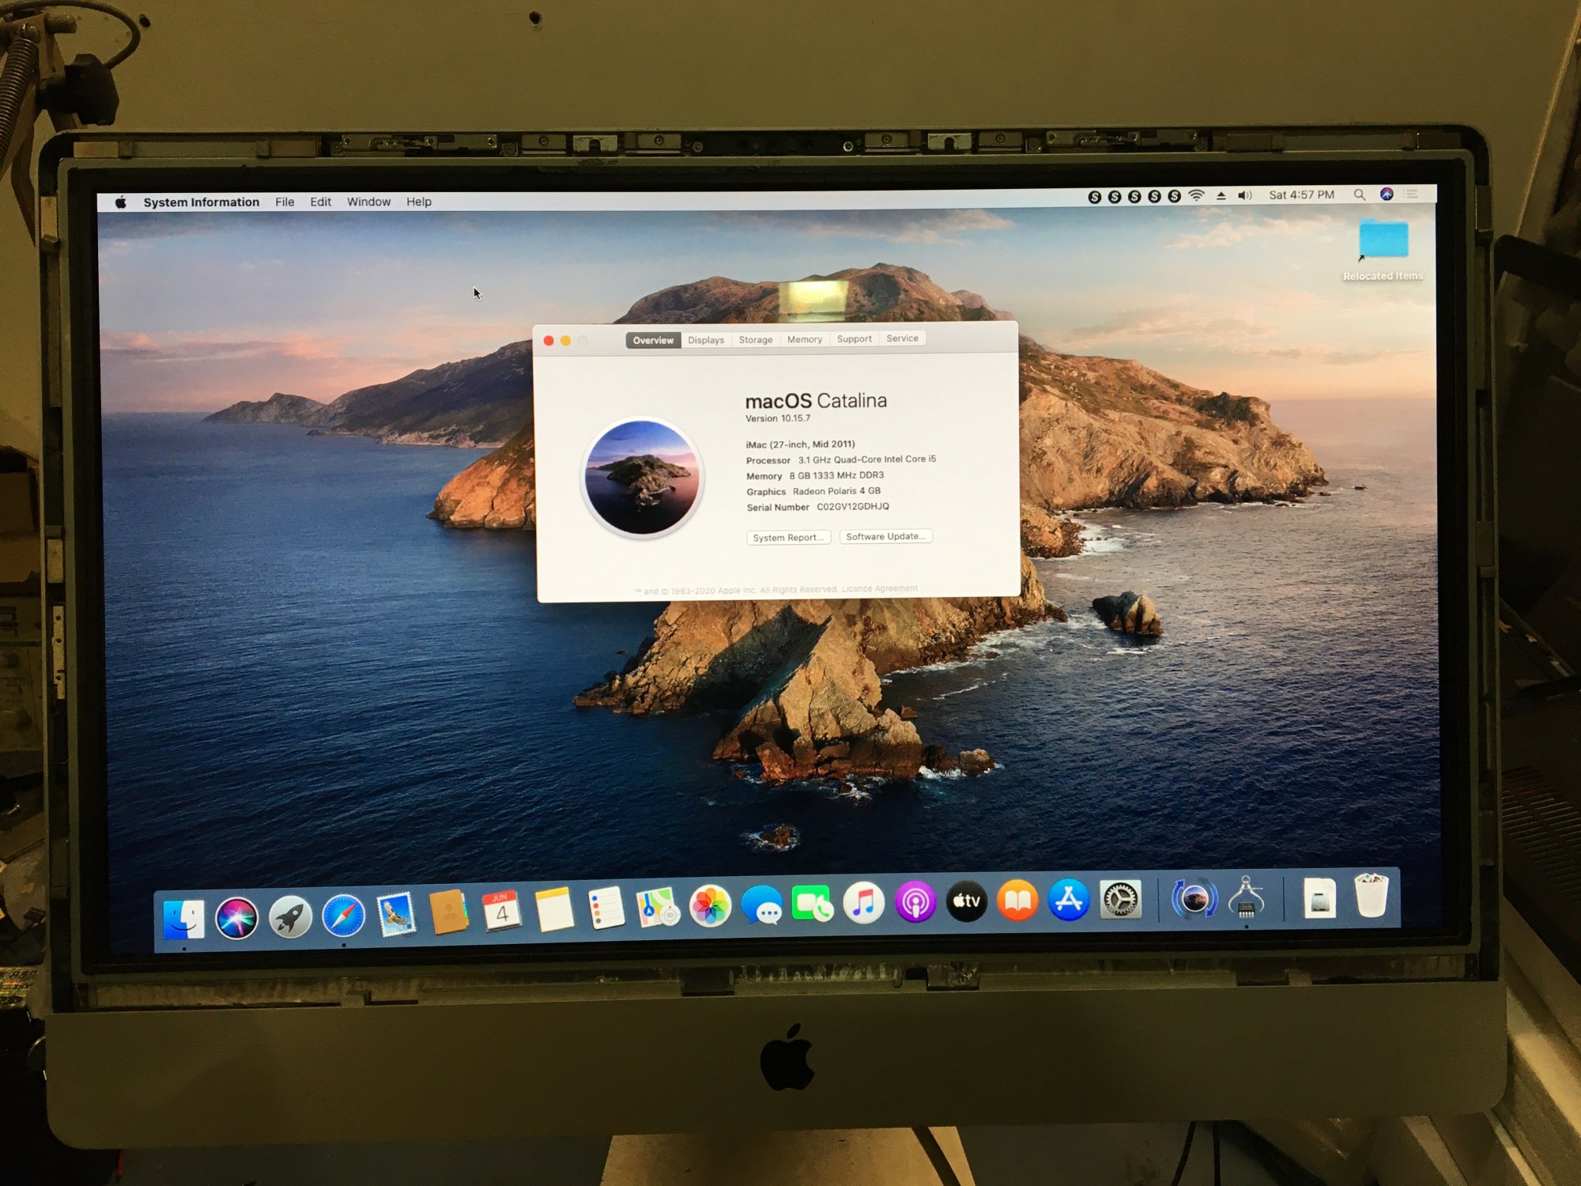1581x1186 pixels.
Task: Click the System Report button
Action: point(787,538)
